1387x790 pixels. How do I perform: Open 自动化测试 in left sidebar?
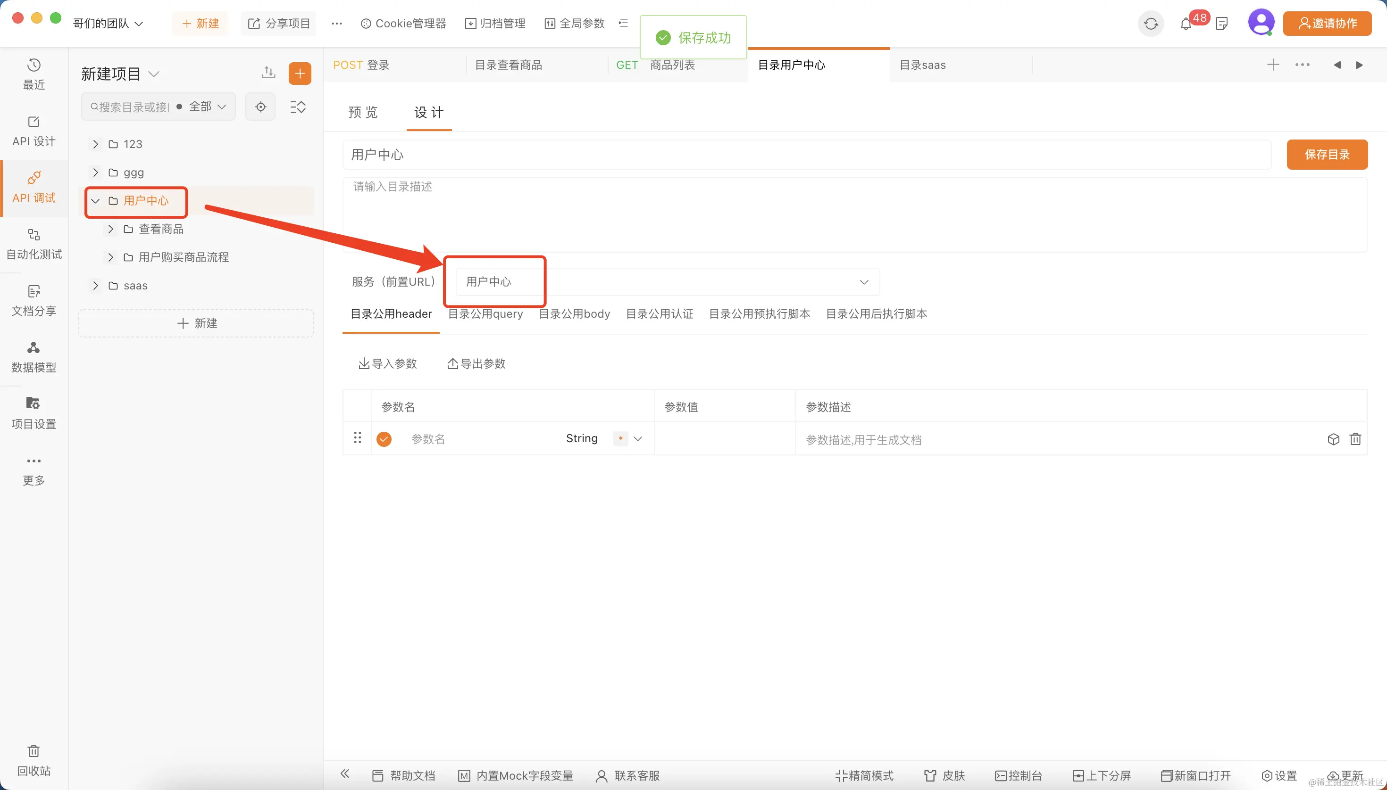[x=33, y=244]
